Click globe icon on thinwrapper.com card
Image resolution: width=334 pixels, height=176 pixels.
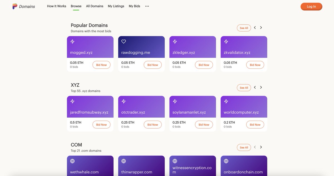click(124, 161)
